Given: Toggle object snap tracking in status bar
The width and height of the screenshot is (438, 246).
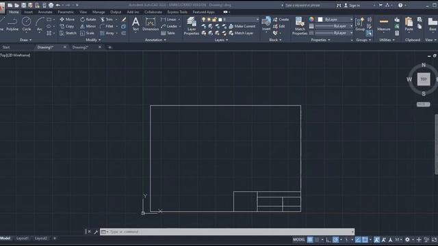Looking at the screenshot, I should (358, 240).
